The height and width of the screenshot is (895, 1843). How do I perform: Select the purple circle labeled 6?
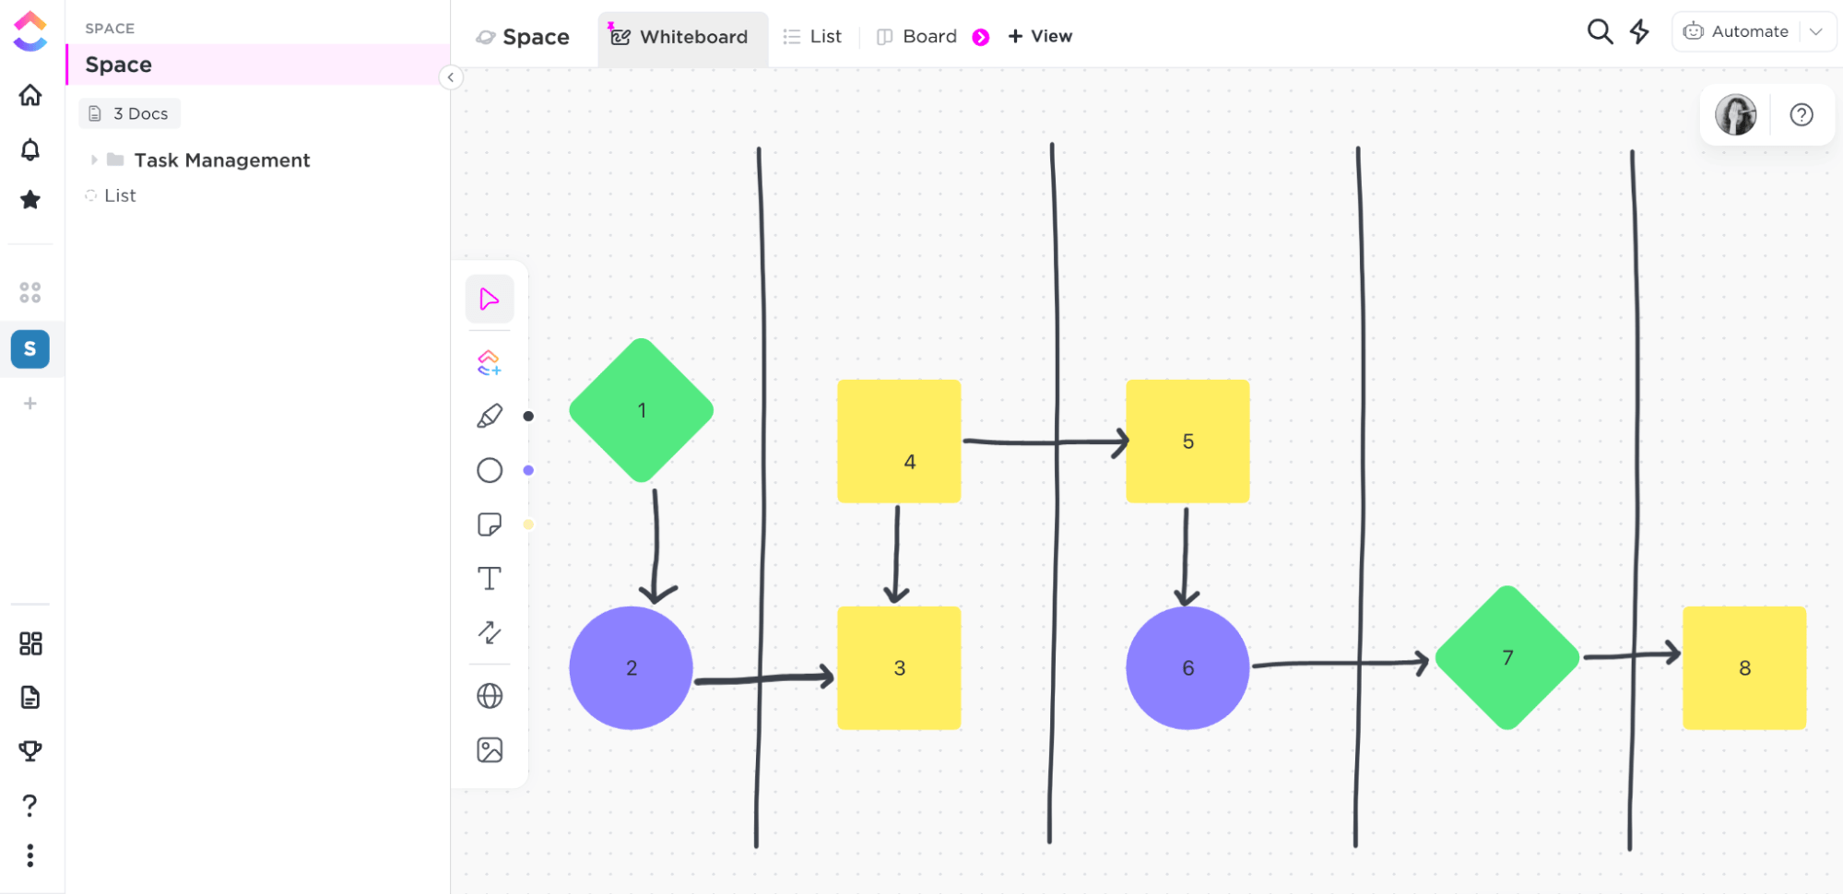tap(1188, 668)
